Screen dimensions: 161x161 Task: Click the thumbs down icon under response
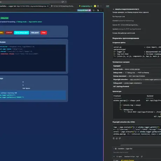[120, 138]
